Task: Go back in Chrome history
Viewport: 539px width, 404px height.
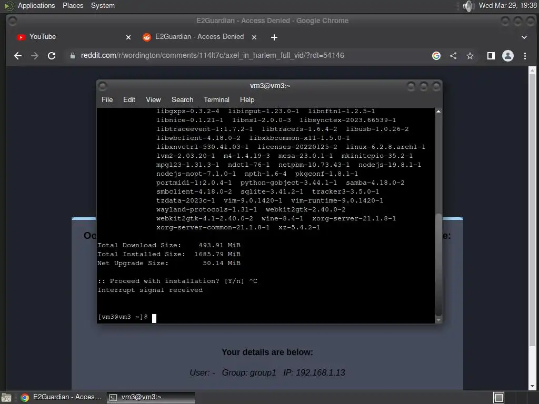Action: tap(18, 56)
